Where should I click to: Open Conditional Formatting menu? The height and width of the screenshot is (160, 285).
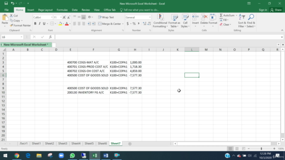[160, 21]
